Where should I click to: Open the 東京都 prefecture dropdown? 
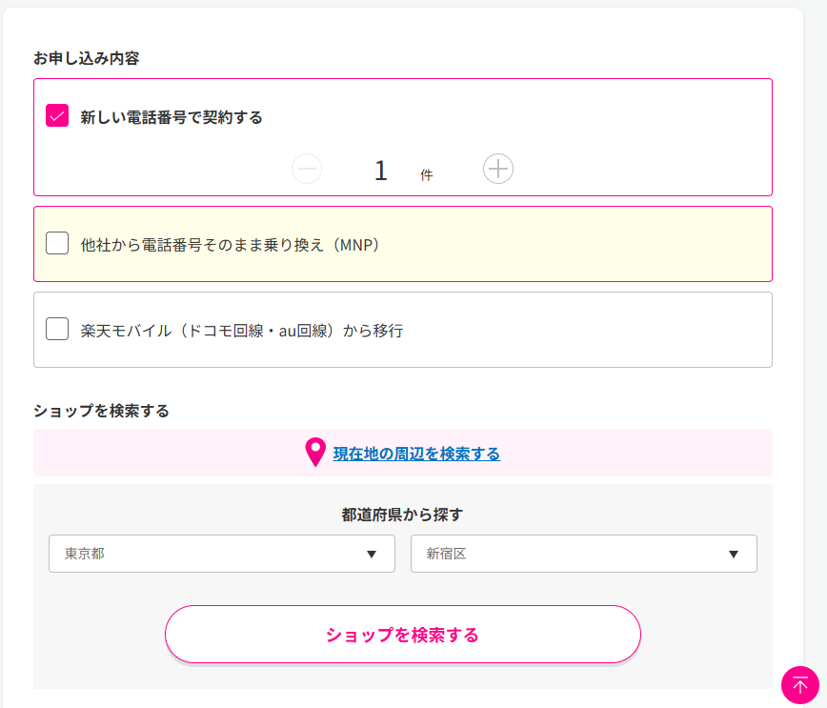221,554
